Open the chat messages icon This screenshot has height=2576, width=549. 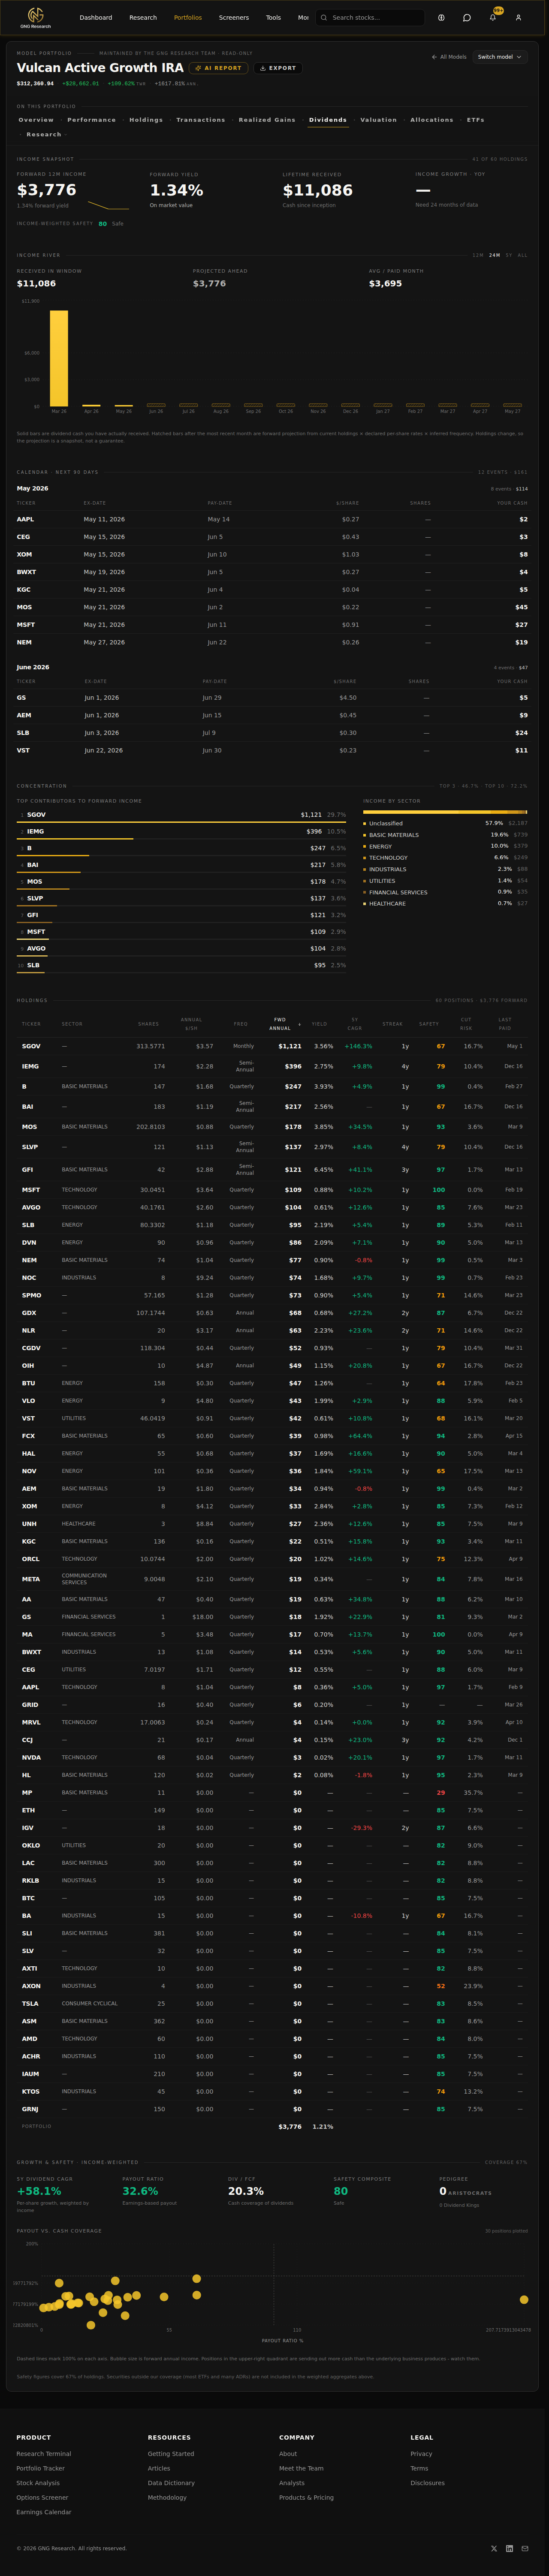tap(467, 17)
